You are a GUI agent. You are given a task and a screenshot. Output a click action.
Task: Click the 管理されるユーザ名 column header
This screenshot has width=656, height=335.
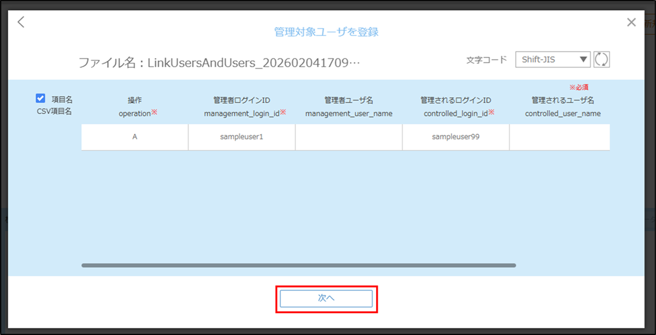(563, 107)
